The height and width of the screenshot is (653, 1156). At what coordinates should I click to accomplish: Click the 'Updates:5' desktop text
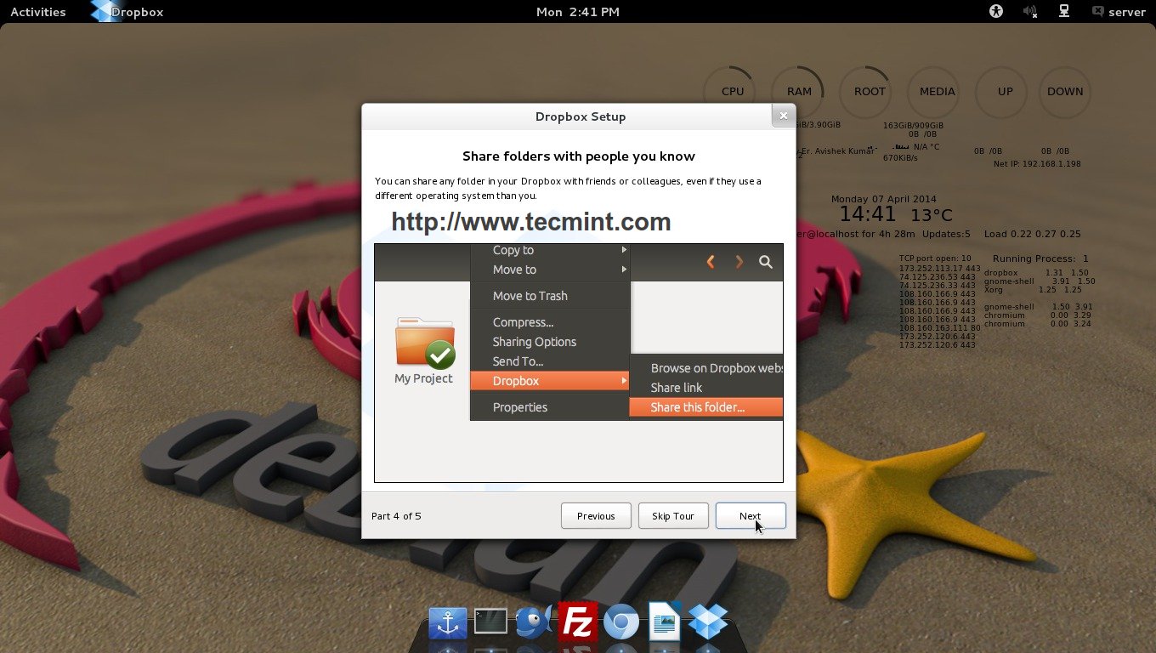click(944, 234)
